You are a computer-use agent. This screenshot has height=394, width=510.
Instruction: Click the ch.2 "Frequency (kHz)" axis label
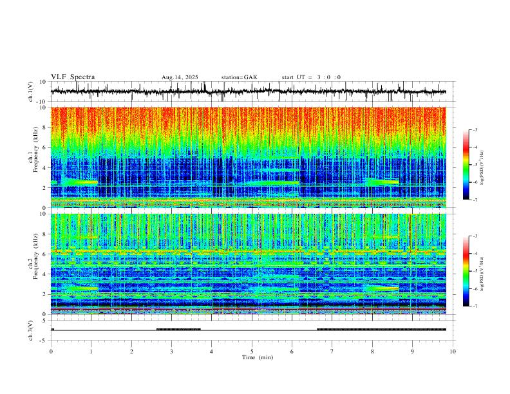35,256
